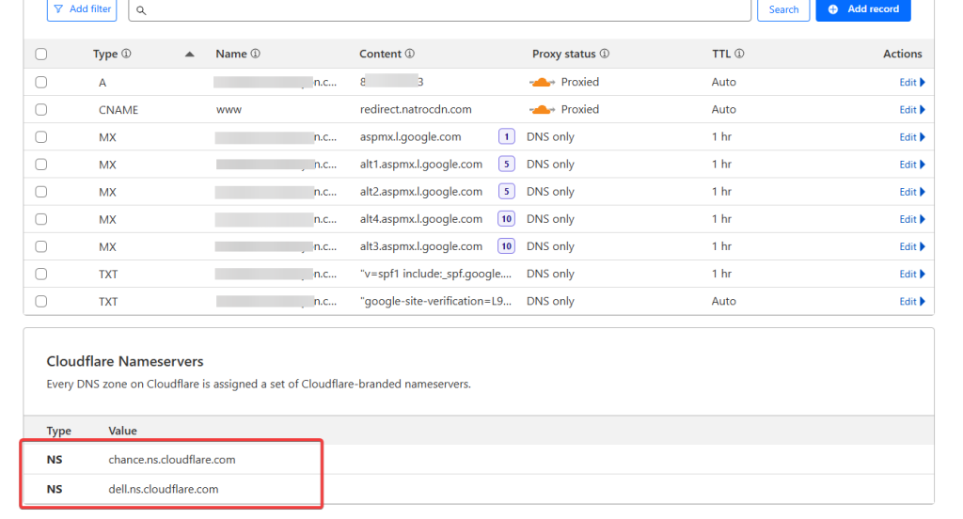Select the alt4.aspmx MX record checkbox
Viewport: 963px width, 519px height.
point(41,219)
